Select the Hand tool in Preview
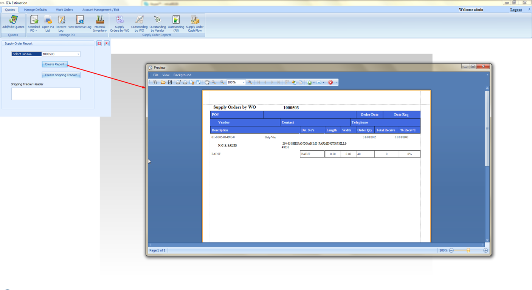 tap(207, 82)
